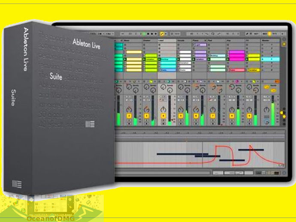Select the Buildup clip on Lead track
Viewport: 296px width, 222px height.
point(168,59)
